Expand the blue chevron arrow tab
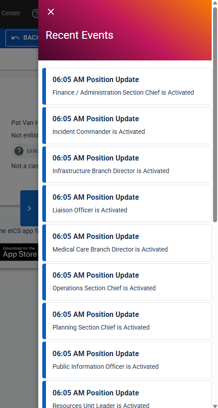This screenshot has height=408, width=218. click(29, 208)
